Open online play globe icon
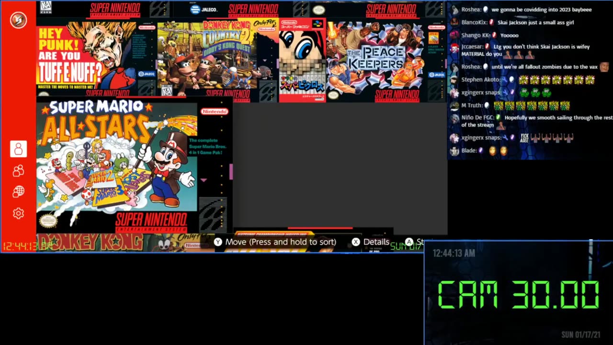Viewport: 613px width, 345px height. coord(18,192)
